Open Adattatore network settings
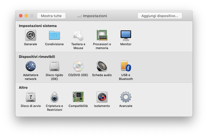208x137 pixels. pos(31,66)
